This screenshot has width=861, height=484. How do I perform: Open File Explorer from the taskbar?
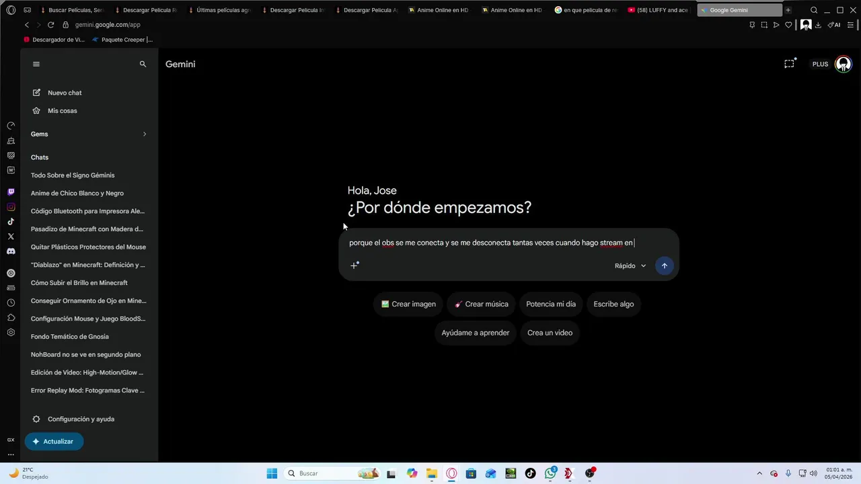pyautogui.click(x=431, y=473)
